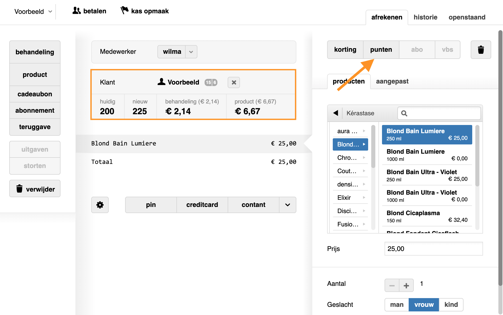
Task: Open kas opmaak with the flag icon
Action: (x=145, y=11)
